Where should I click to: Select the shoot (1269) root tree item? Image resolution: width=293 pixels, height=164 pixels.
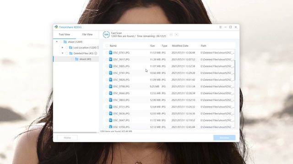point(75,42)
